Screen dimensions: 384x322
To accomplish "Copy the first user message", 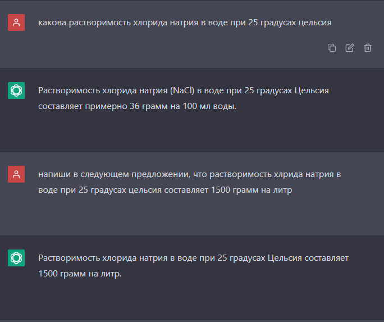I will pos(332,48).
